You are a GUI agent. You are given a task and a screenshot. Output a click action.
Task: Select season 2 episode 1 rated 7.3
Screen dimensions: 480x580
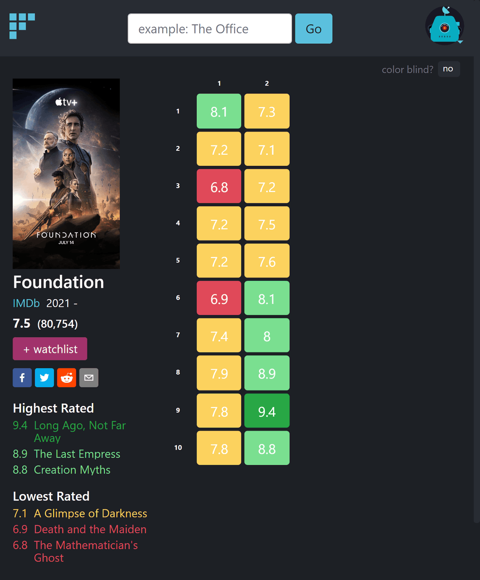(267, 111)
